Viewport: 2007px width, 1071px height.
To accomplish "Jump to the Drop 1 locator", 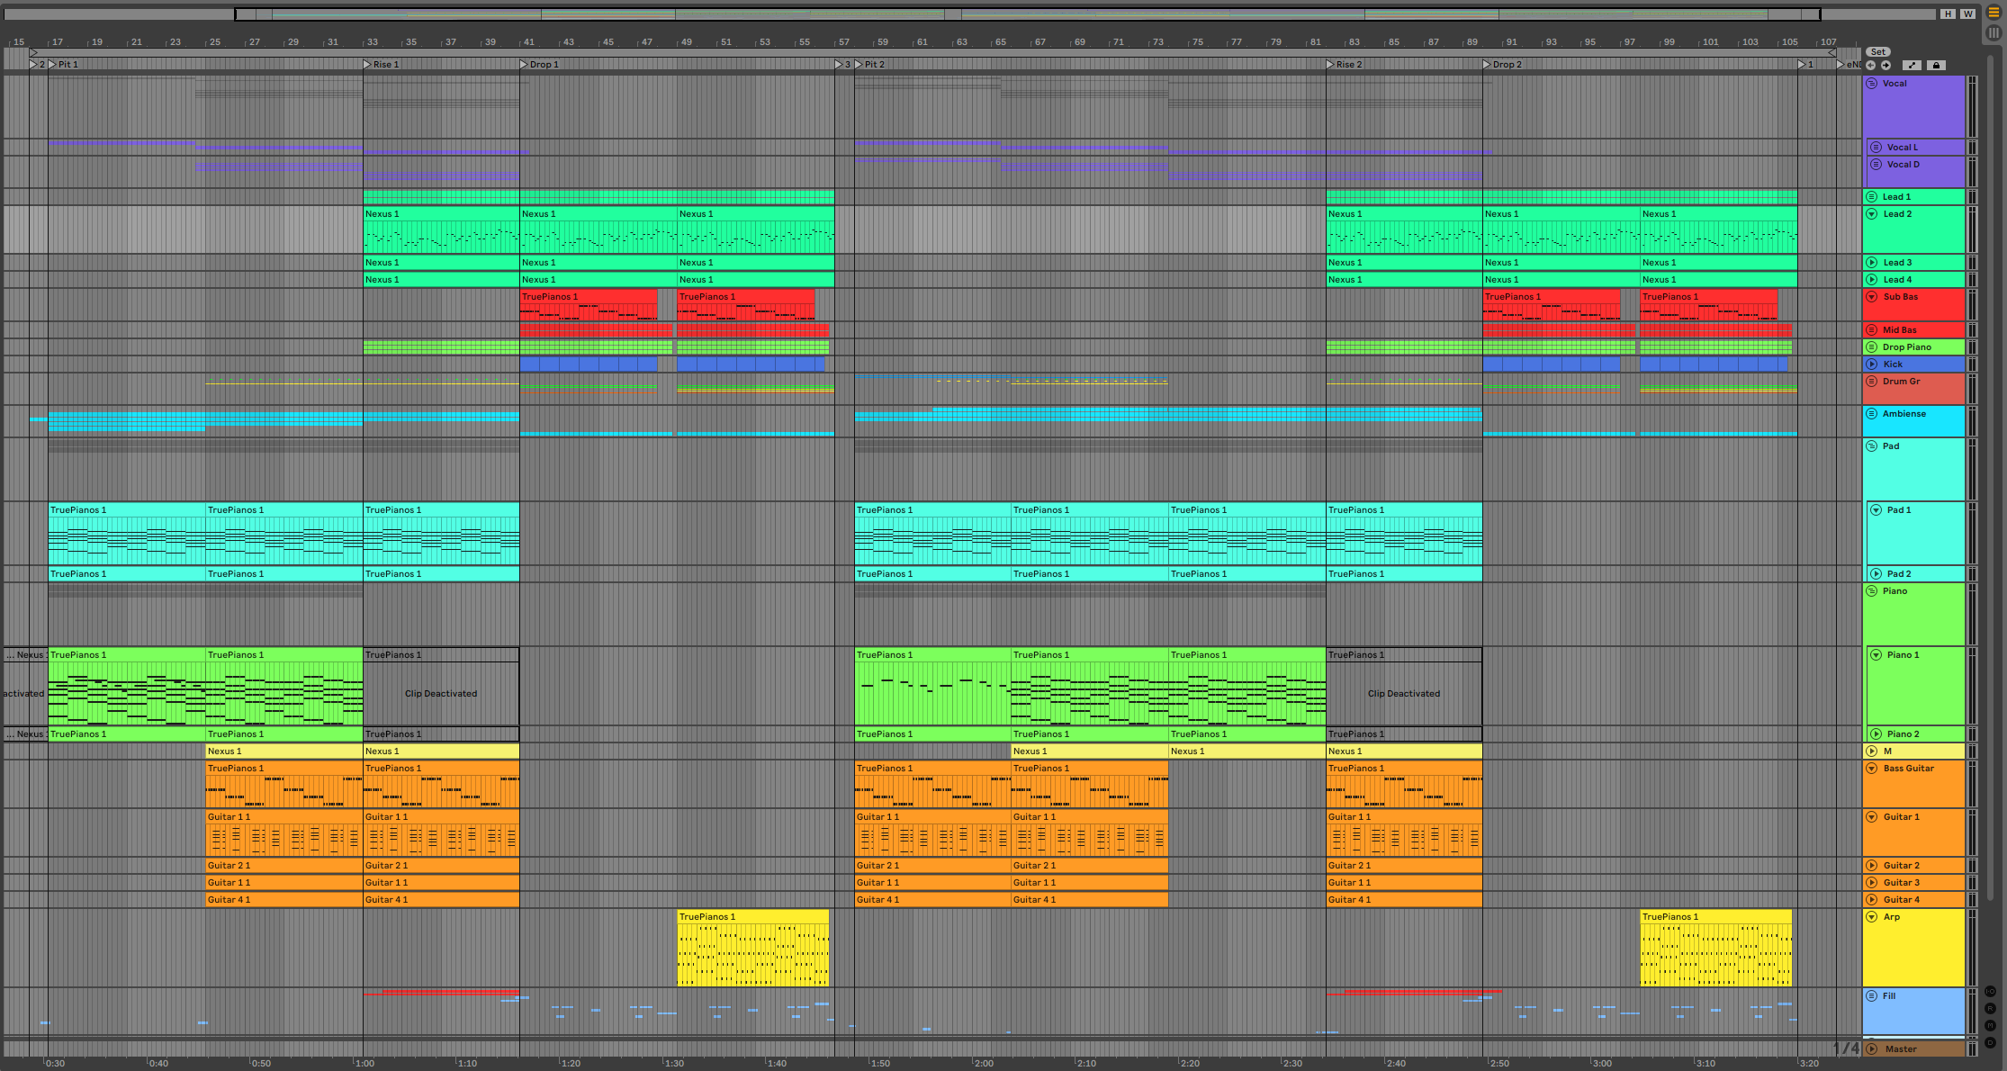I will tap(525, 65).
